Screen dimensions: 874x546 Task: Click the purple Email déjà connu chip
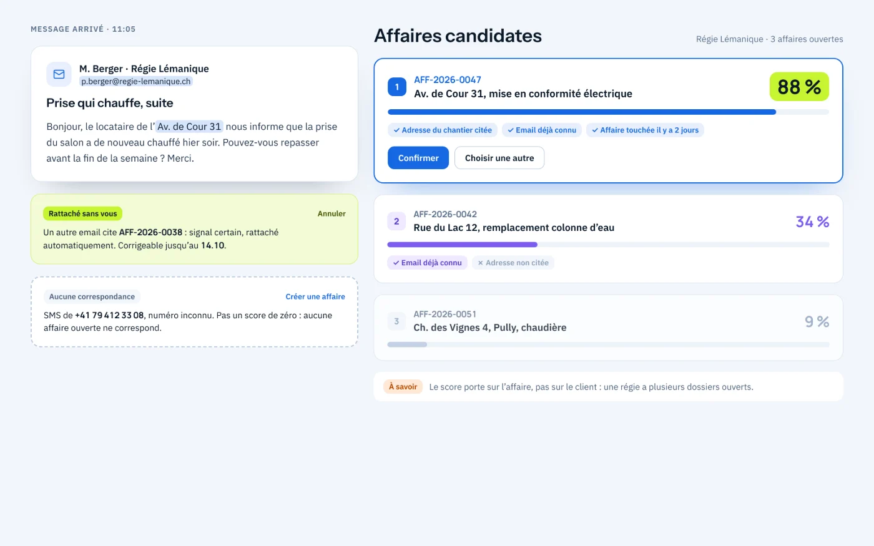(427, 263)
